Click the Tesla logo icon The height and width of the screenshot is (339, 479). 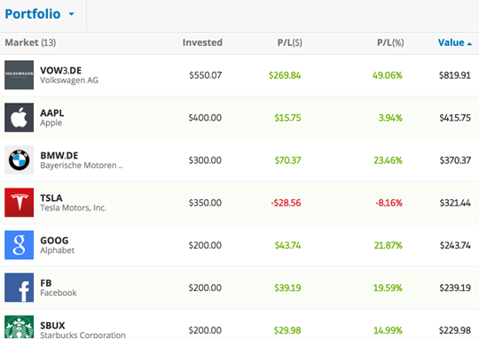(x=19, y=203)
